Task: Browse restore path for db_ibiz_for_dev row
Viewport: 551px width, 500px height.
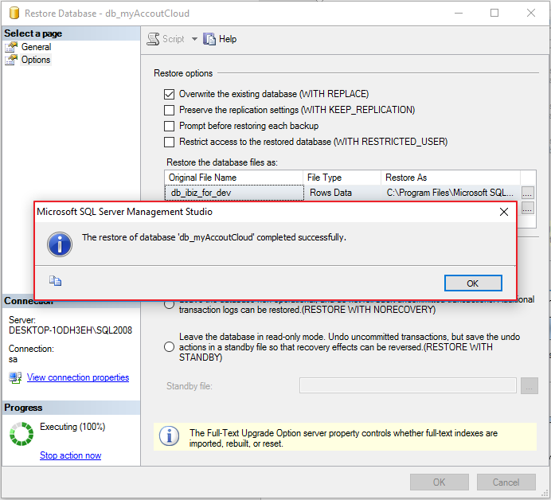Action: (527, 193)
